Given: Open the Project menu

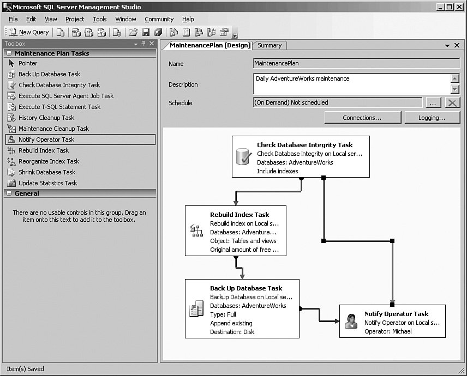Looking at the screenshot, I should pyautogui.click(x=75, y=19).
